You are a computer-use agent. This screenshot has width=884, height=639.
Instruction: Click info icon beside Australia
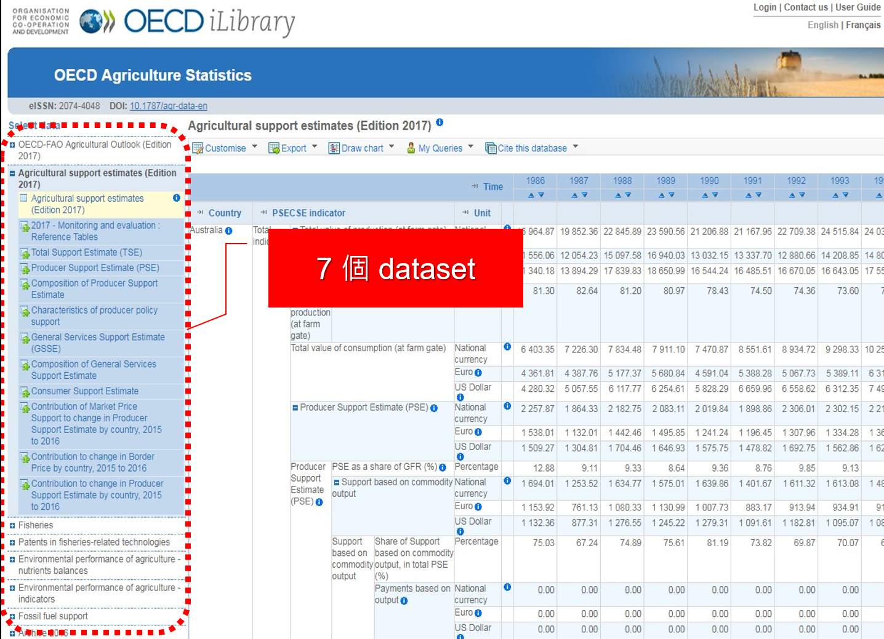pos(228,231)
